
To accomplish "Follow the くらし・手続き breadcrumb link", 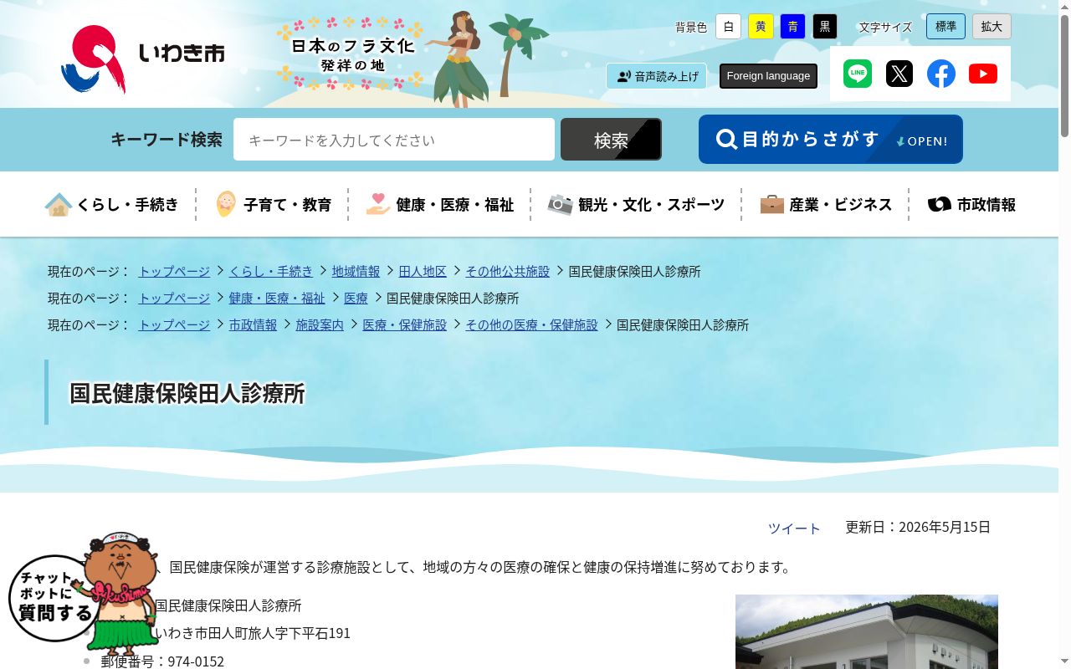I will 271,271.
